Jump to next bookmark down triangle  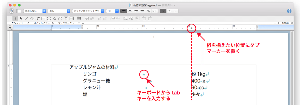(79, 23)
